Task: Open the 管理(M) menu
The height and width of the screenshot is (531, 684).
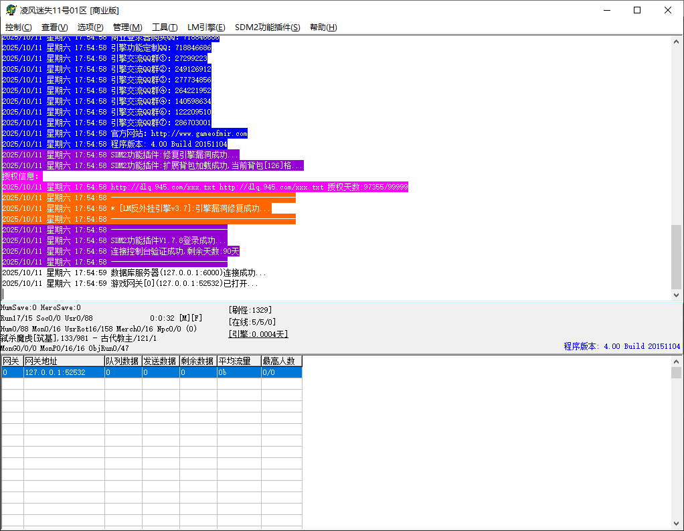Action: [x=127, y=27]
